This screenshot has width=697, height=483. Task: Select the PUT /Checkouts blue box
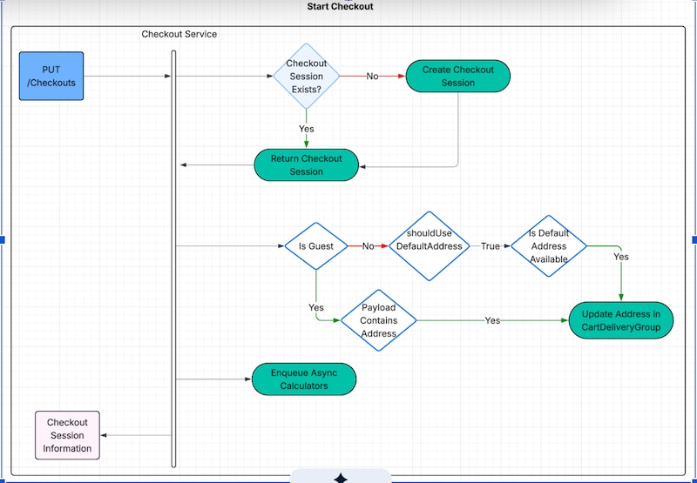pos(51,76)
